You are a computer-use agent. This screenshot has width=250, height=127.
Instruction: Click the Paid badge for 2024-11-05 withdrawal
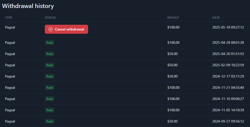click(50, 110)
